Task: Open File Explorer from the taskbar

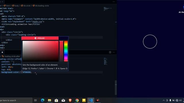Action: pyautogui.click(x=49, y=100)
